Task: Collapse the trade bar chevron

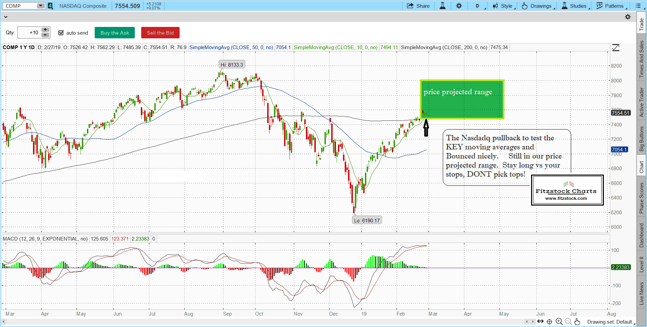Action: coord(6,17)
